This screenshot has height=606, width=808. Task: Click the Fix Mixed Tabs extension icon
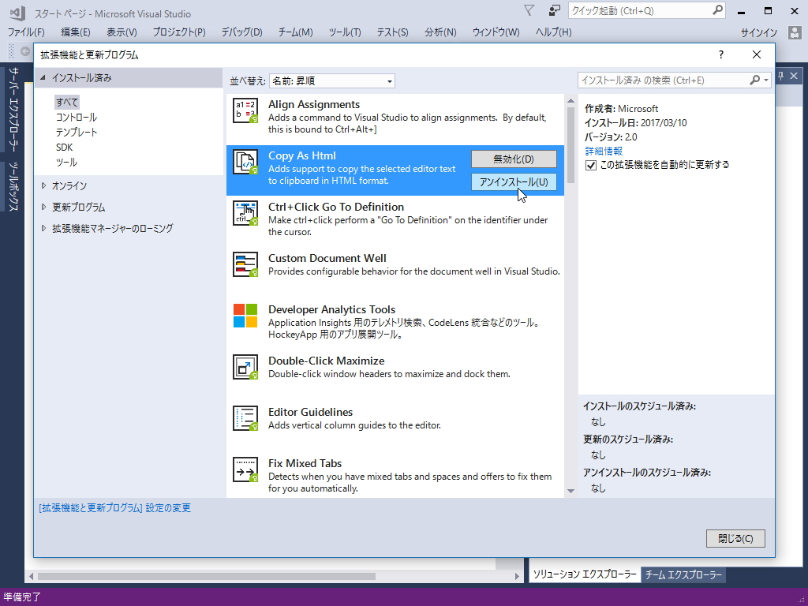(x=245, y=469)
